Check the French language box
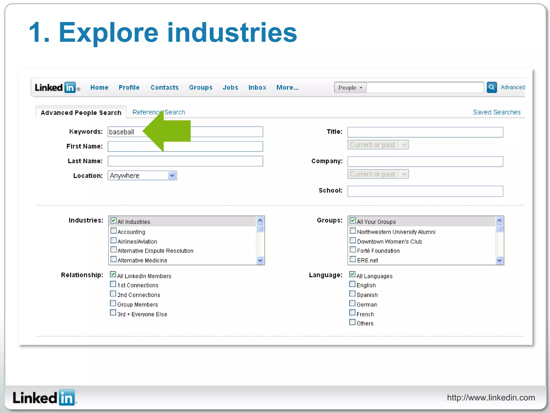Screen dimensions: 550x413 pos(352,313)
